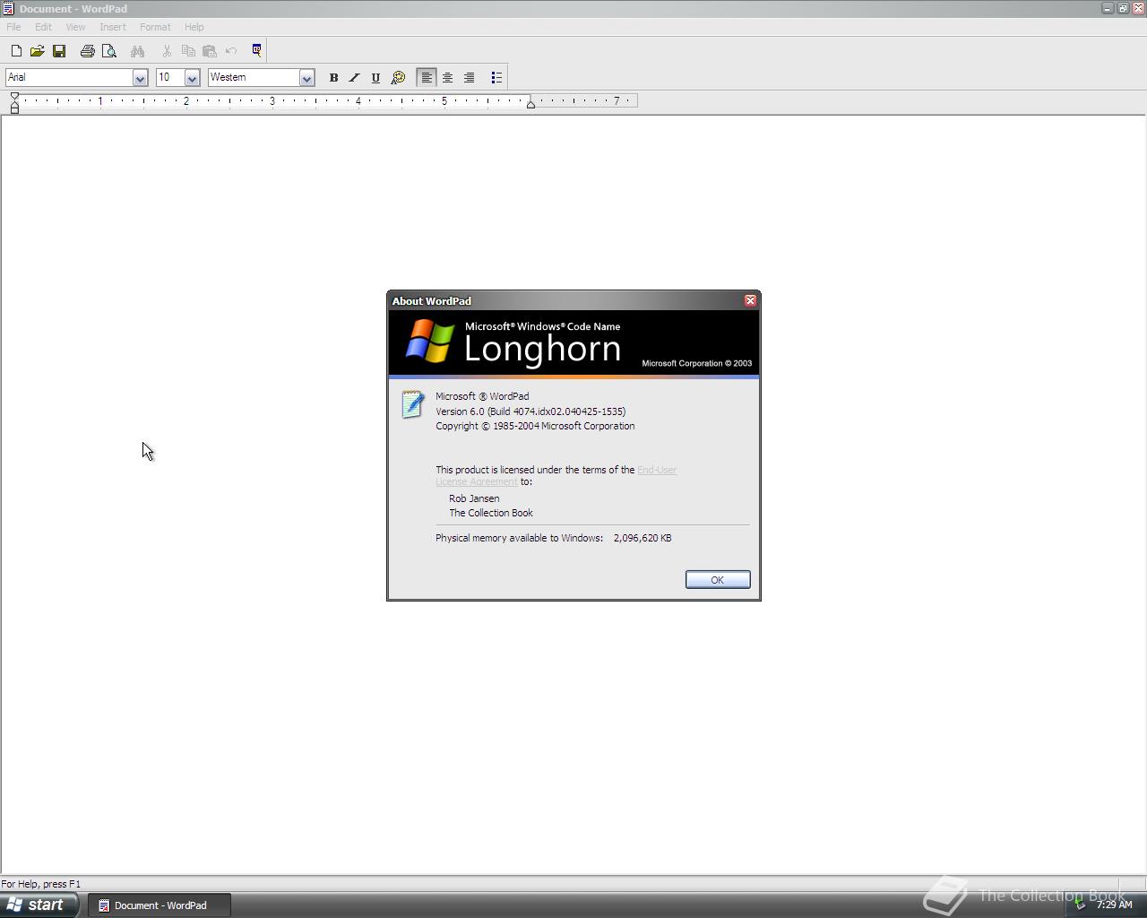Click the system tray icon beside the clock
Screen dimensions: 1147x918
(x=1081, y=905)
